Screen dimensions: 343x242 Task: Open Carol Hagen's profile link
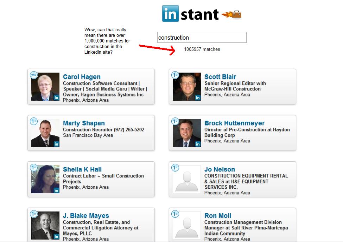[x=82, y=77]
